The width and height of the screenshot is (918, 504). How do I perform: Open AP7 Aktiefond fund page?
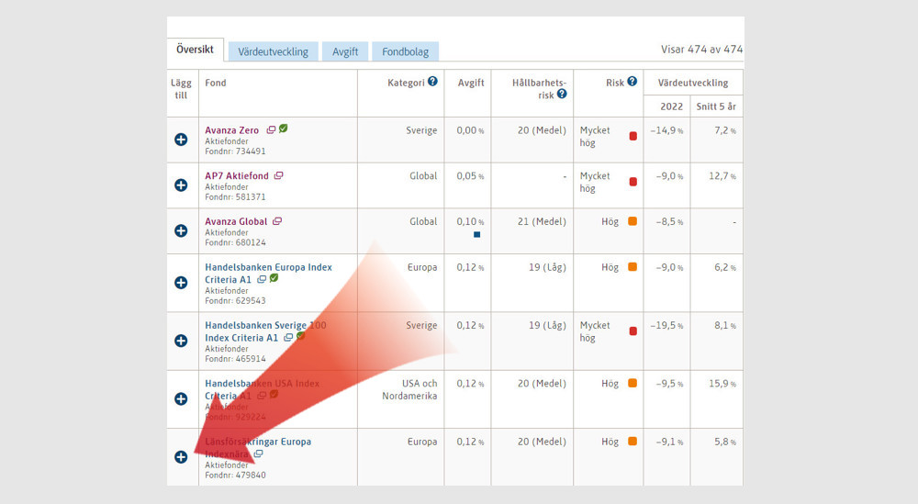pos(237,175)
